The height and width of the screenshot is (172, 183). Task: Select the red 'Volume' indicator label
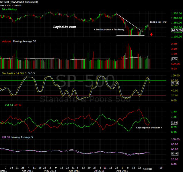(6, 41)
